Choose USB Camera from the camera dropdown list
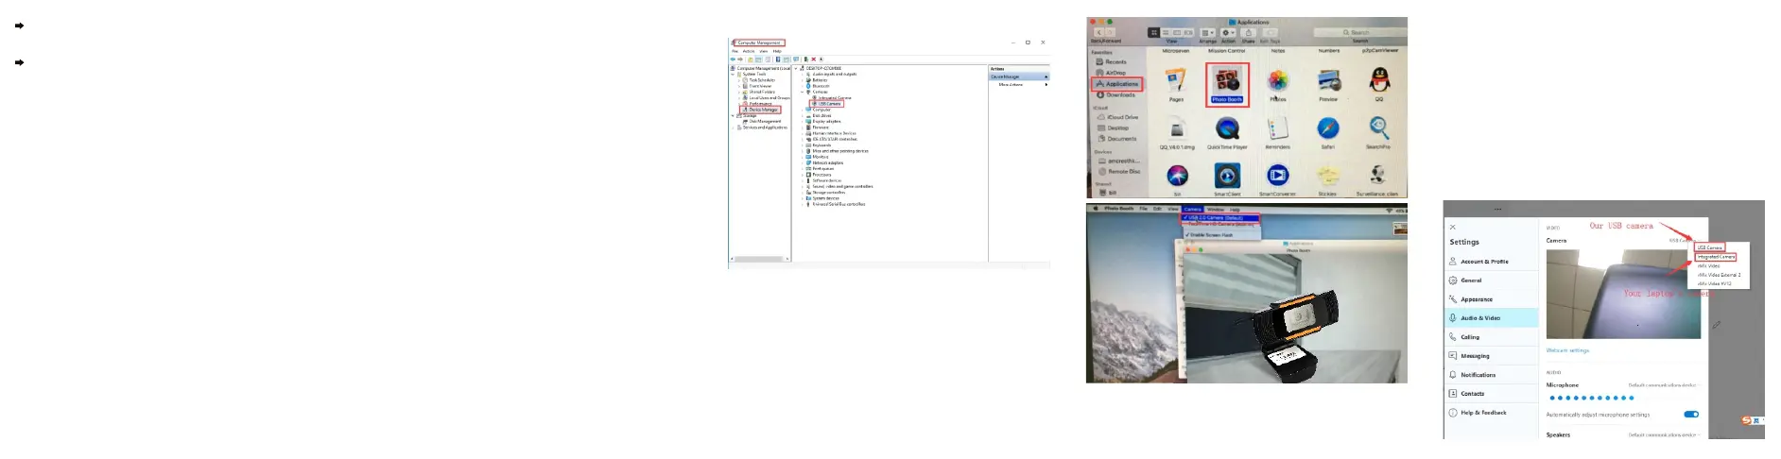This screenshot has height=459, width=1781. coord(1709,247)
